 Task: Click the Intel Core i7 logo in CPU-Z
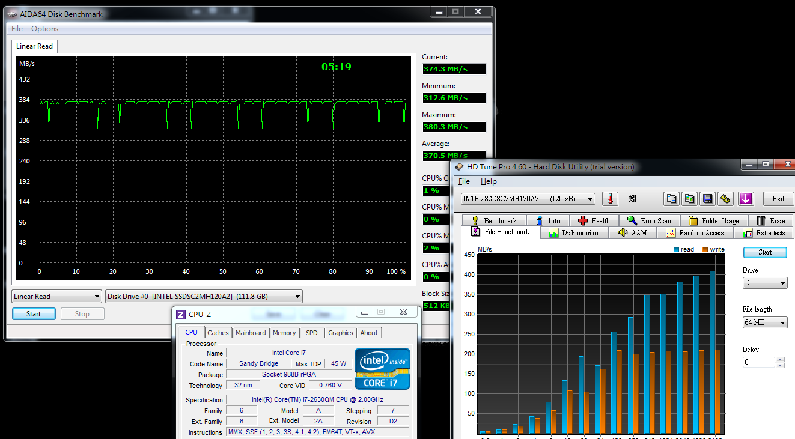382,369
